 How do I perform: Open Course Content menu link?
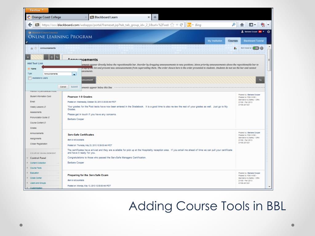37,123
